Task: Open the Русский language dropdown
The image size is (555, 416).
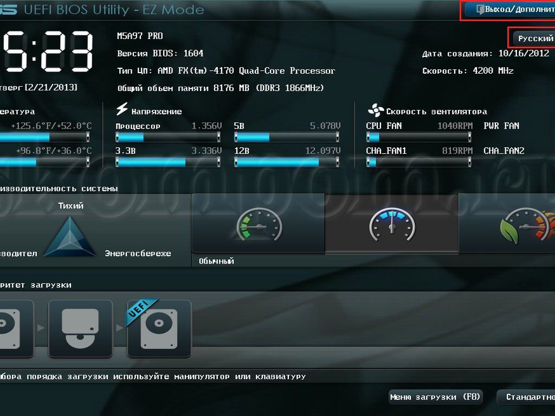Action: (534, 38)
